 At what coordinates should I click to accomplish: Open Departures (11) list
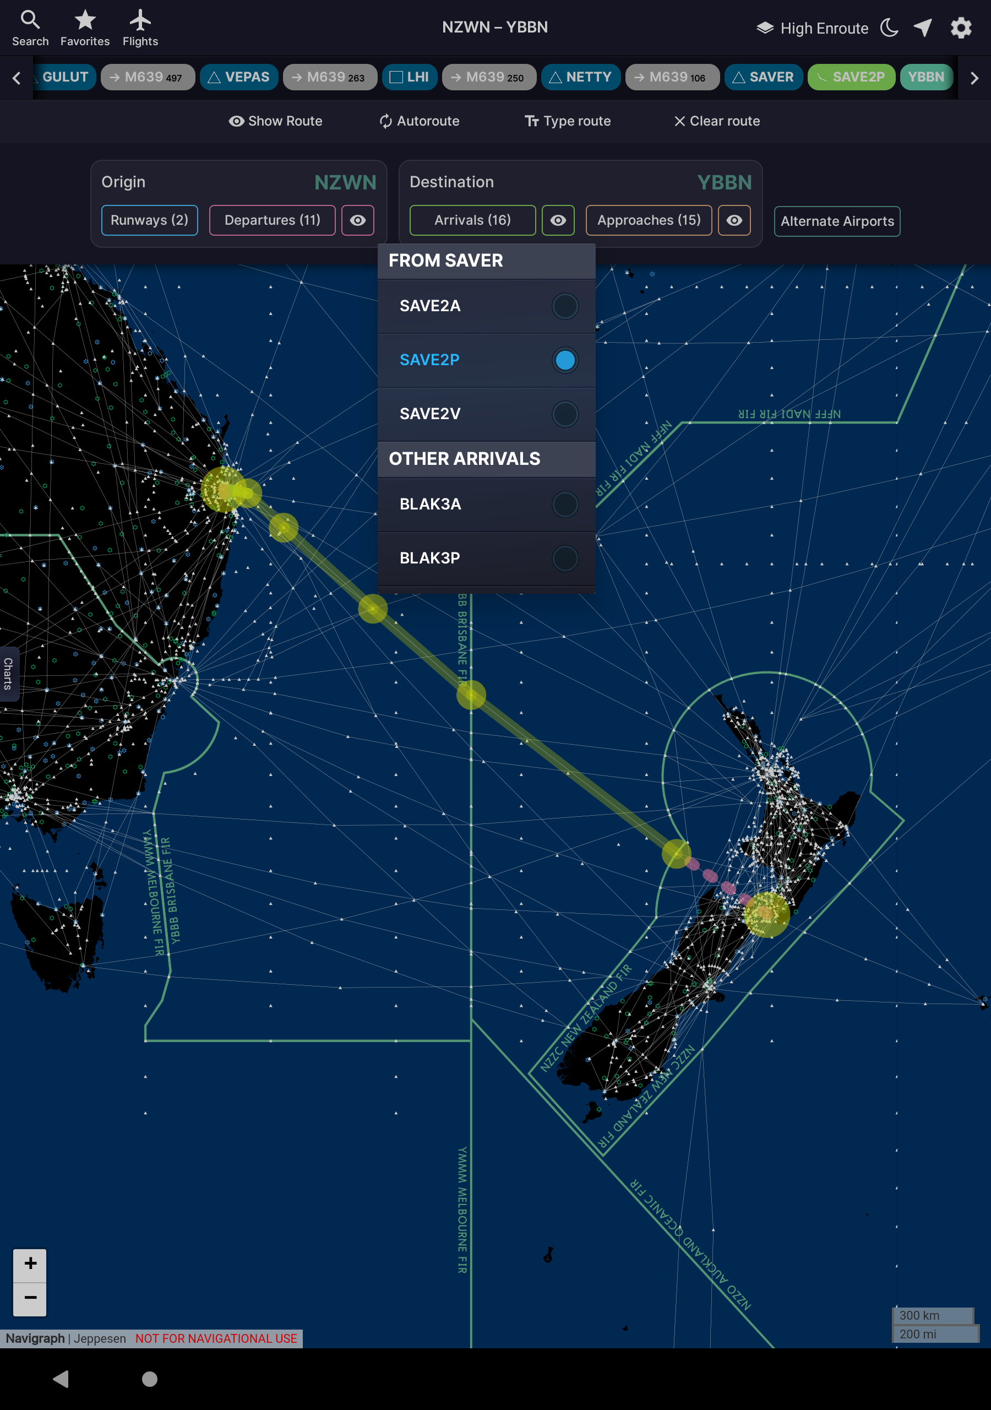click(x=273, y=220)
